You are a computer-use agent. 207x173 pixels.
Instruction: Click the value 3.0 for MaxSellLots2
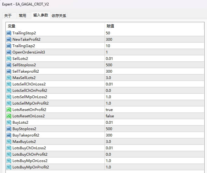click(x=108, y=78)
